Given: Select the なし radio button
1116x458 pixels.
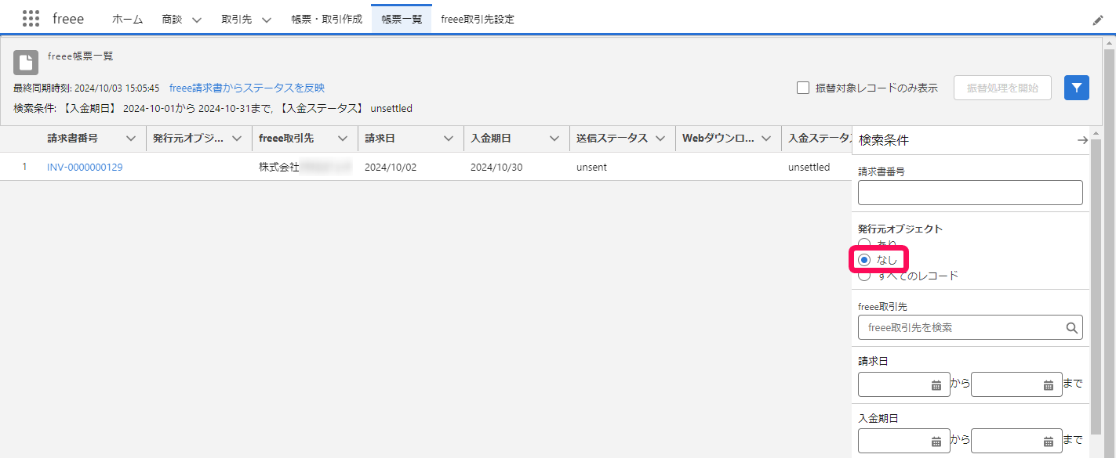Looking at the screenshot, I should pyautogui.click(x=864, y=260).
